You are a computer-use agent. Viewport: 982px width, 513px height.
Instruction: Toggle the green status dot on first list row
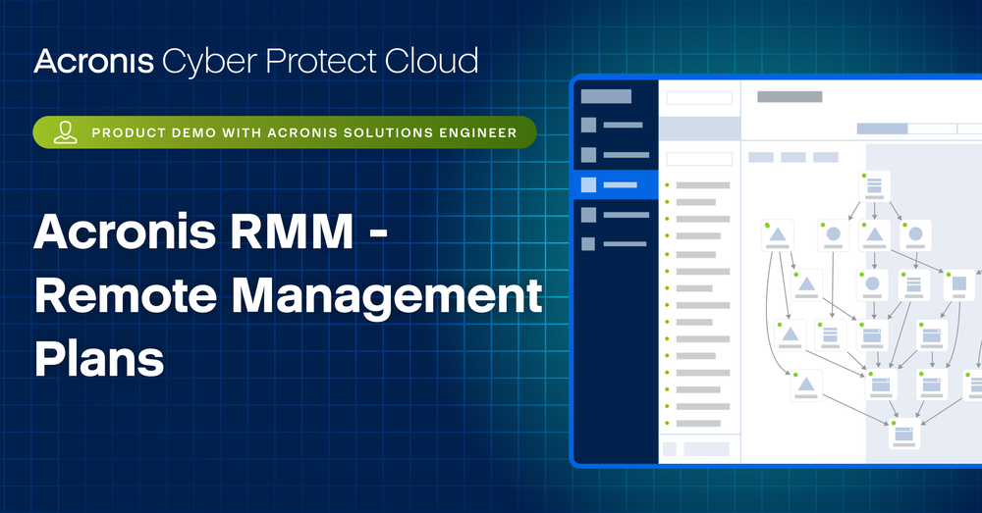[666, 184]
